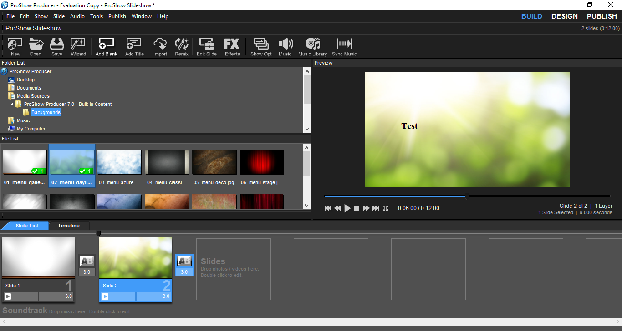Open the Tools menu
Image resolution: width=622 pixels, height=331 pixels.
(97, 16)
